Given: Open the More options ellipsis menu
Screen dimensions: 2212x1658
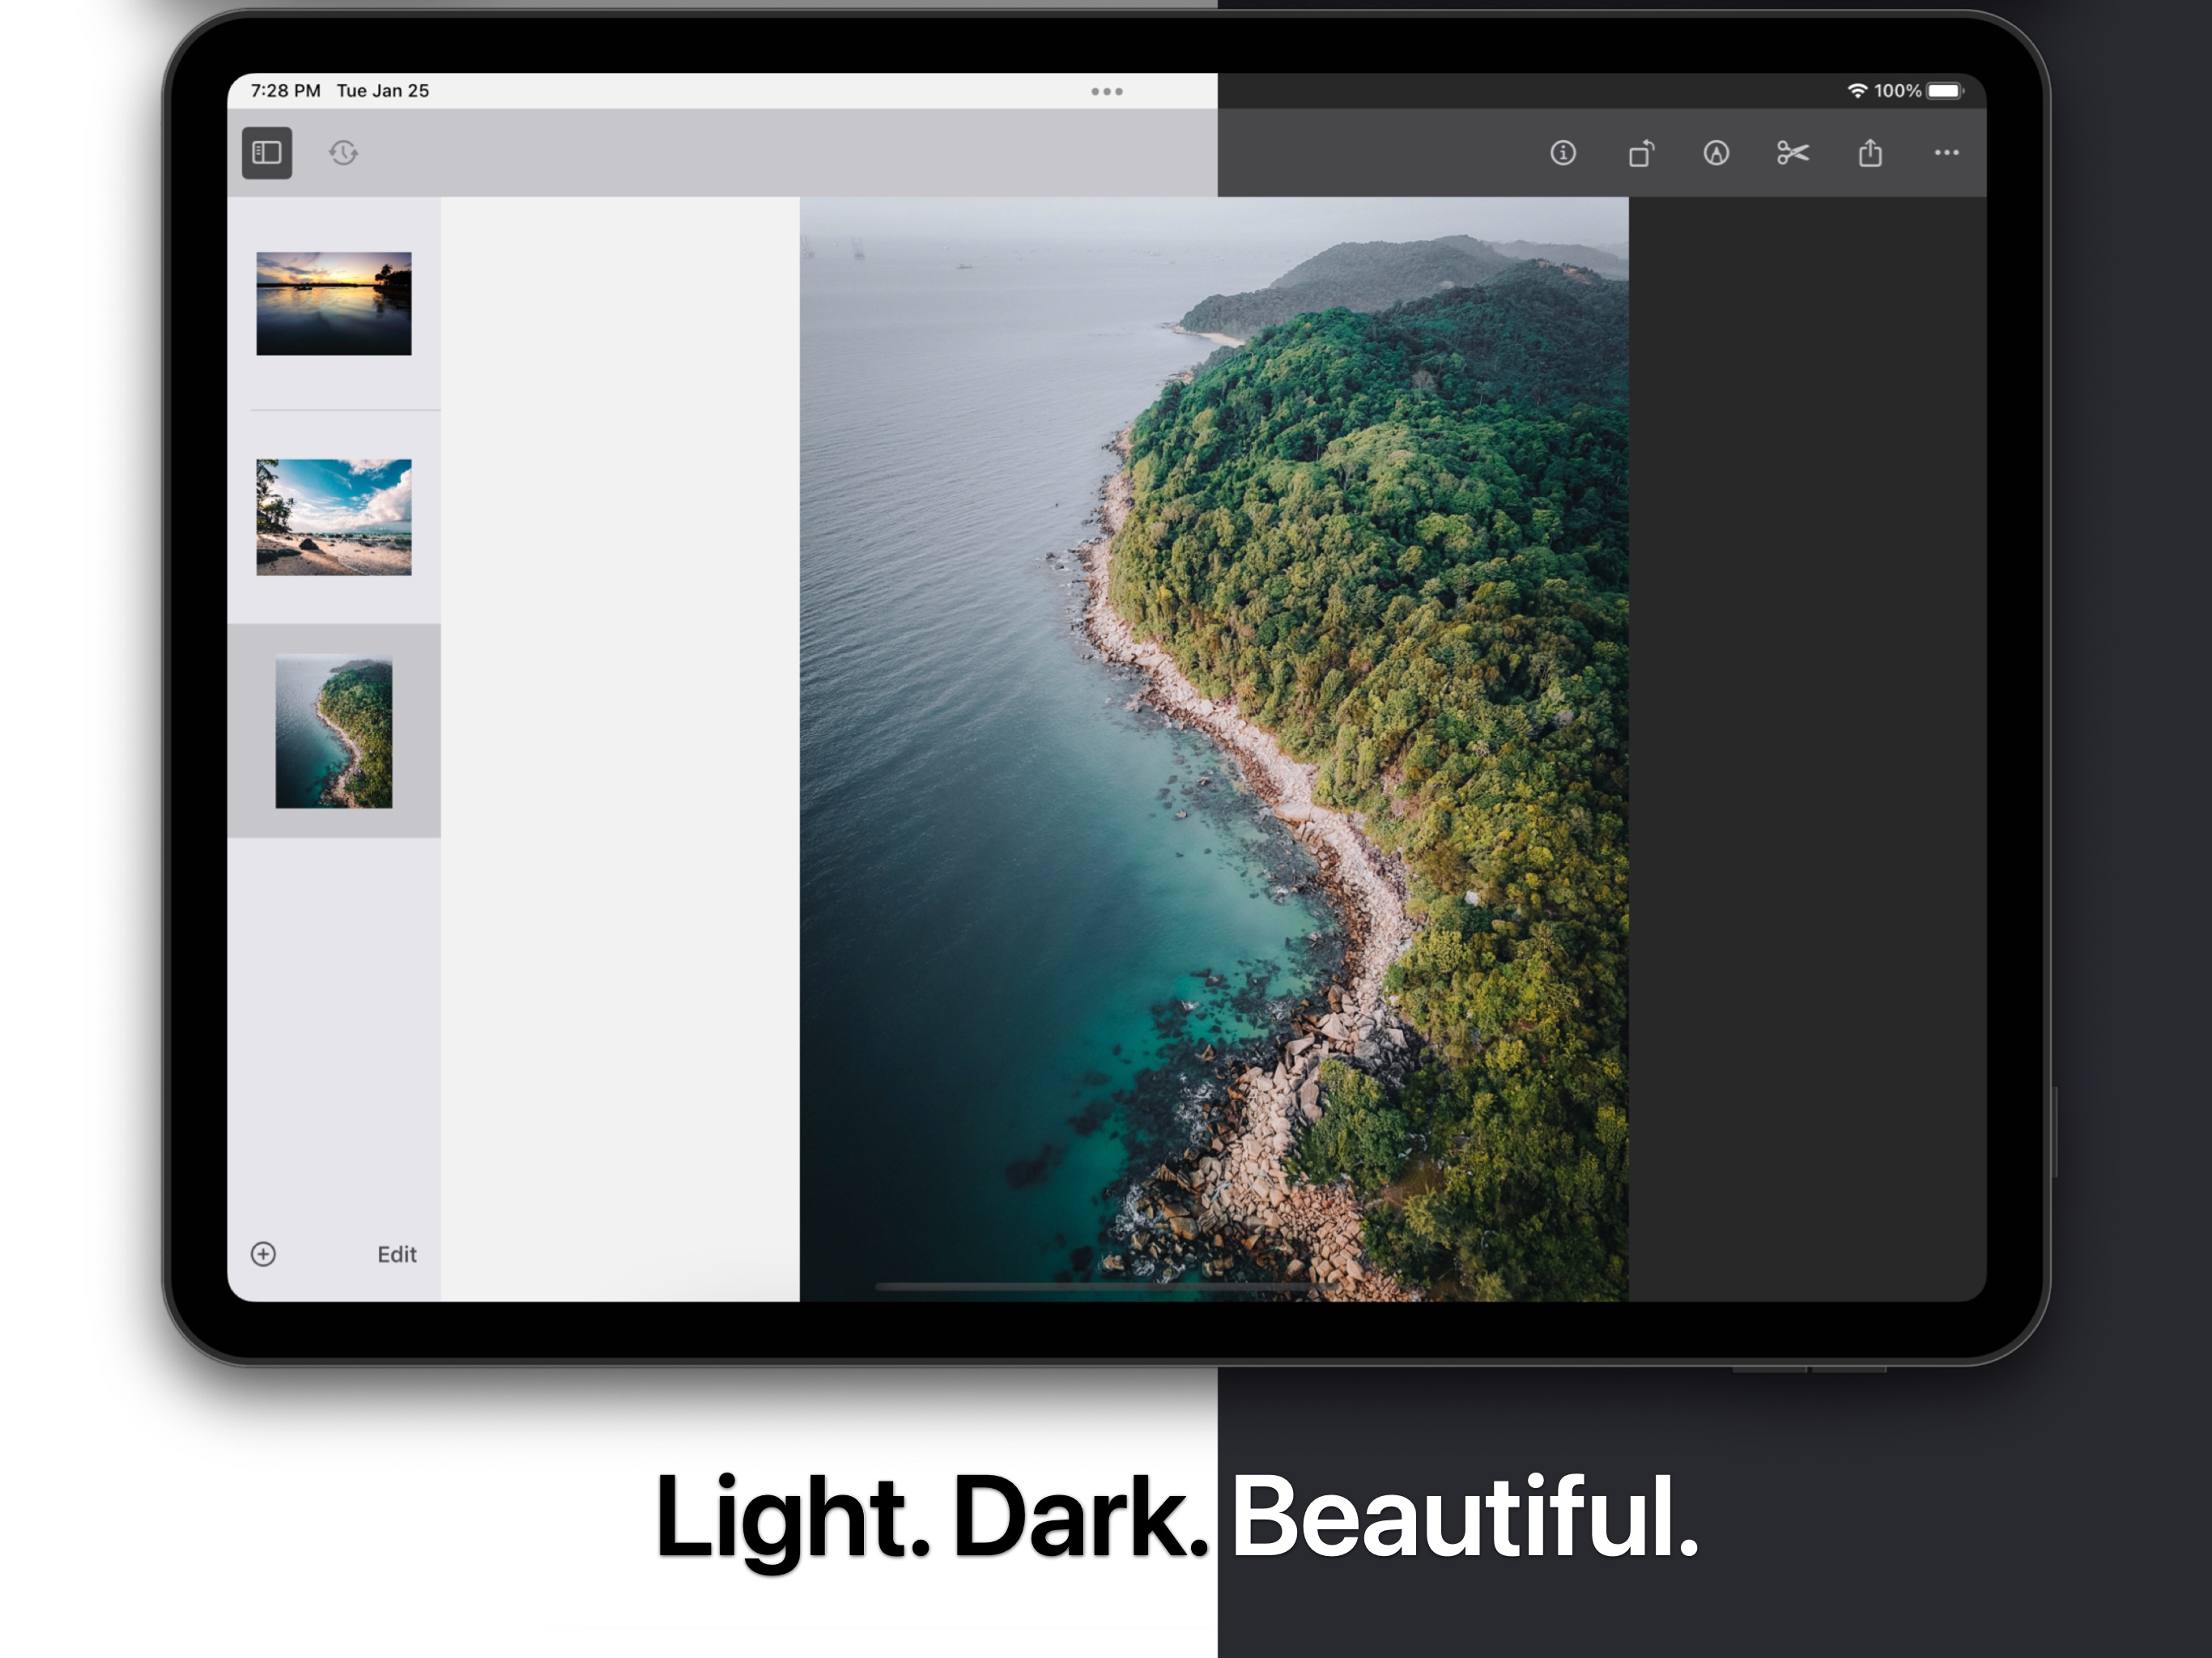Looking at the screenshot, I should [1947, 153].
